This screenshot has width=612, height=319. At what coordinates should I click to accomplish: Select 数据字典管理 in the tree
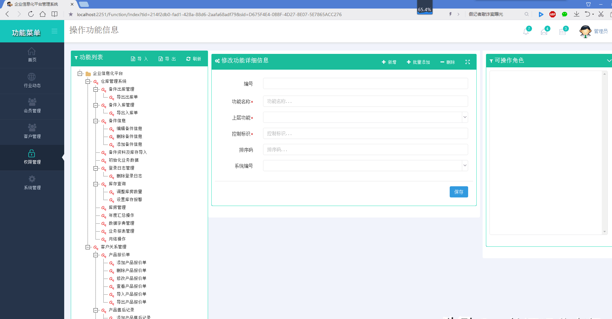click(121, 223)
